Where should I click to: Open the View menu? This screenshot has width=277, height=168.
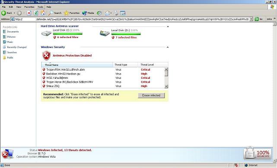point(19,7)
